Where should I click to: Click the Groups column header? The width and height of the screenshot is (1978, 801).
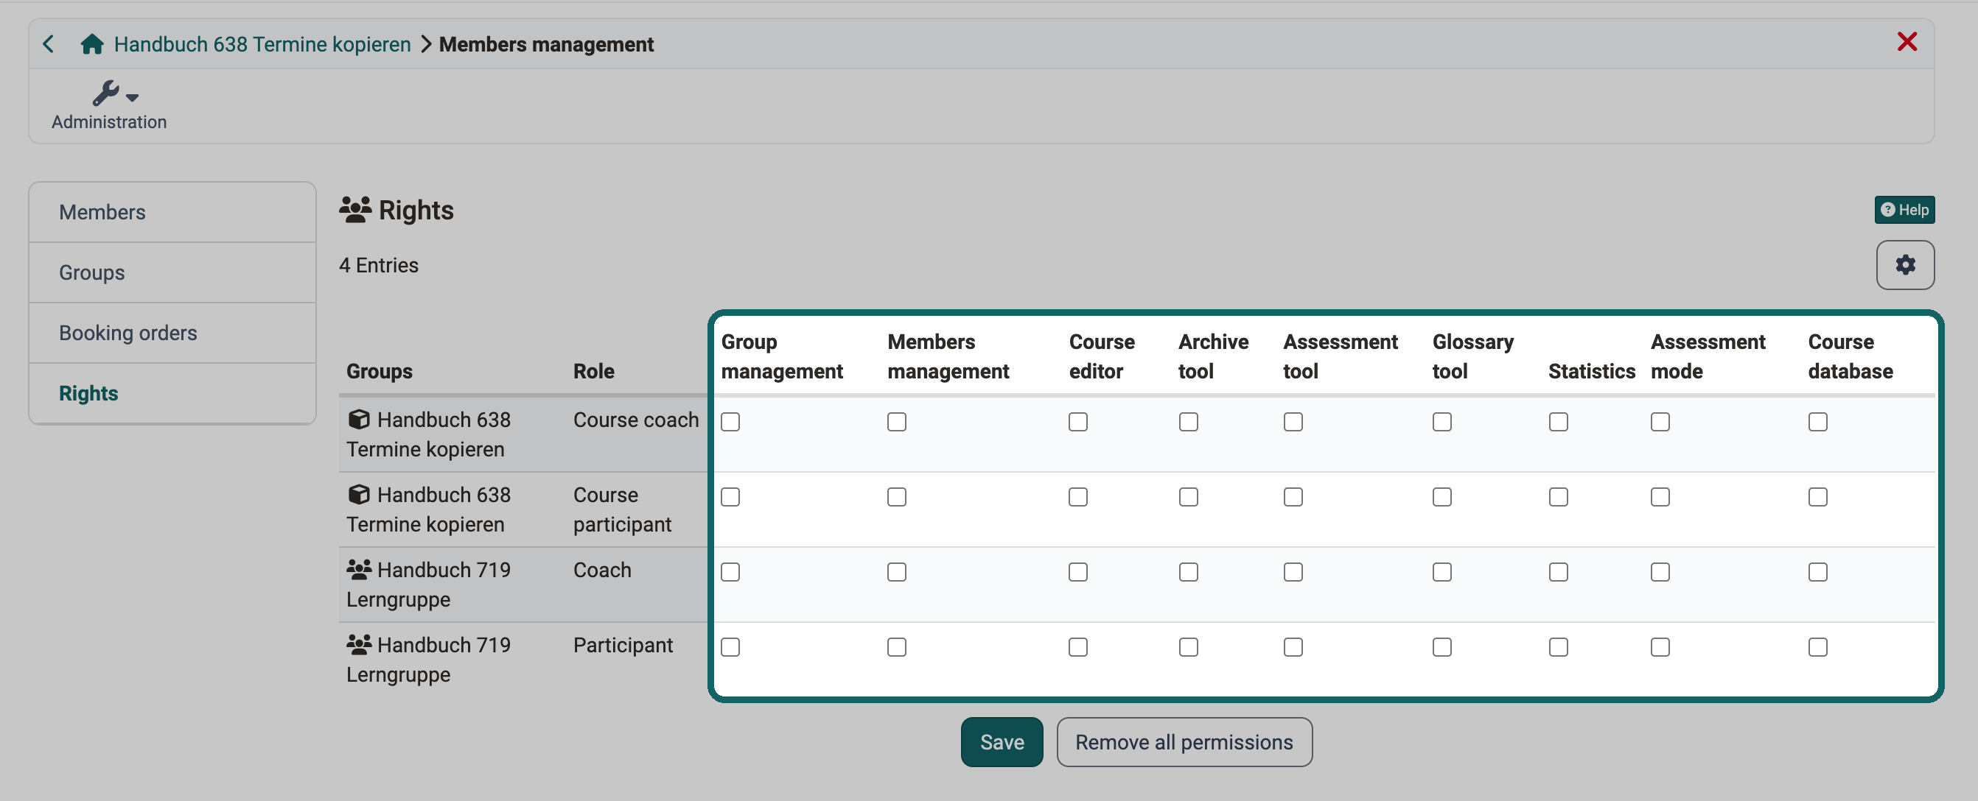pyautogui.click(x=380, y=371)
